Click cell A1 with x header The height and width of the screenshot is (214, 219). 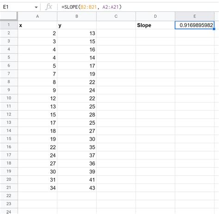coord(37,25)
